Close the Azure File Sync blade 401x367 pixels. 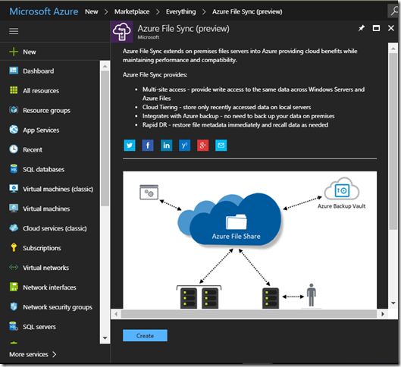coord(391,28)
